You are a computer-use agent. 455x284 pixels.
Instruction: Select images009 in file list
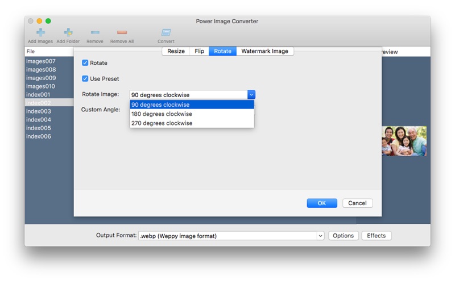tap(49, 78)
